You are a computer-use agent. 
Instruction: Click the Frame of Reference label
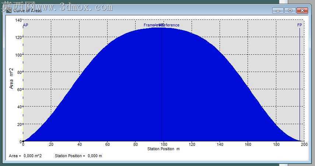pyautogui.click(x=161, y=25)
